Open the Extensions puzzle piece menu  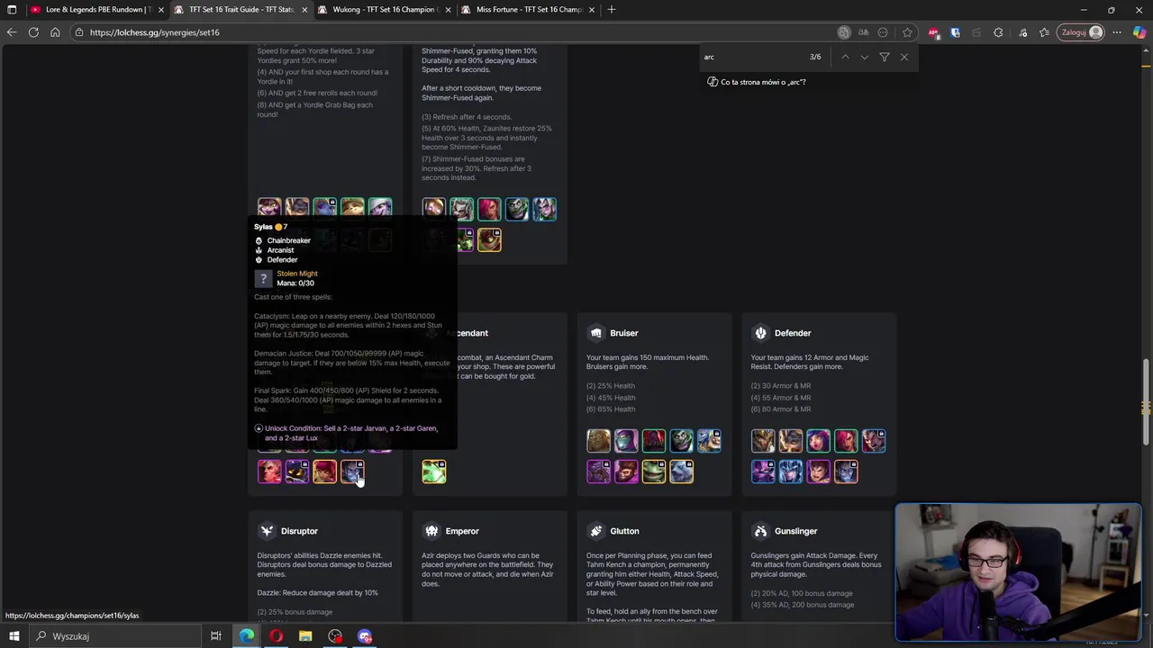(998, 32)
